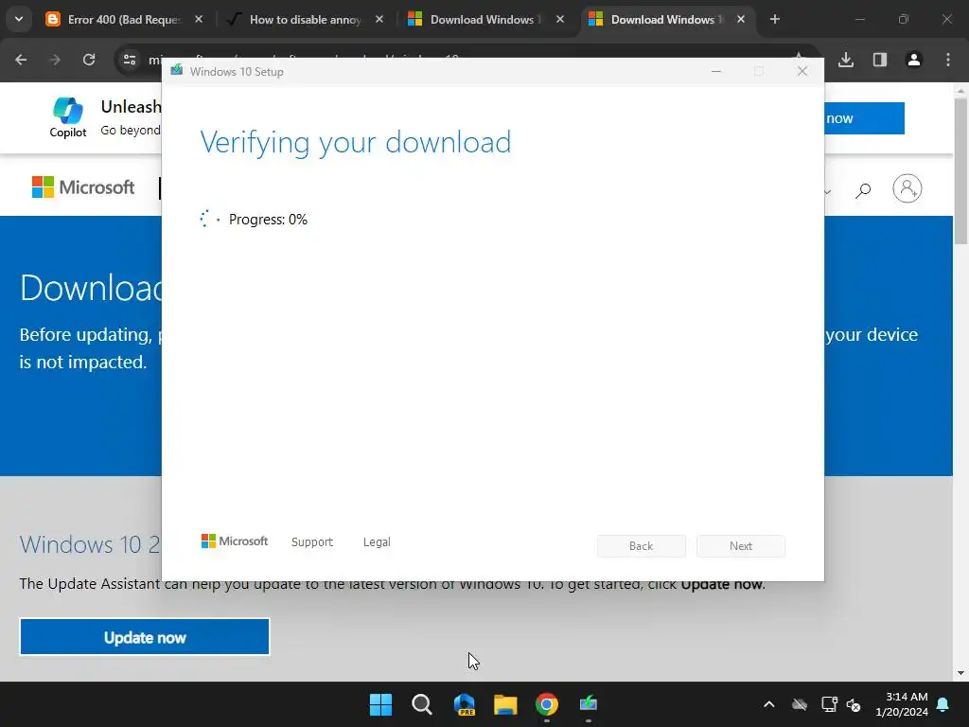Viewport: 969px width, 727px height.
Task: Click the Copilot logo on webpage
Action: click(x=68, y=117)
